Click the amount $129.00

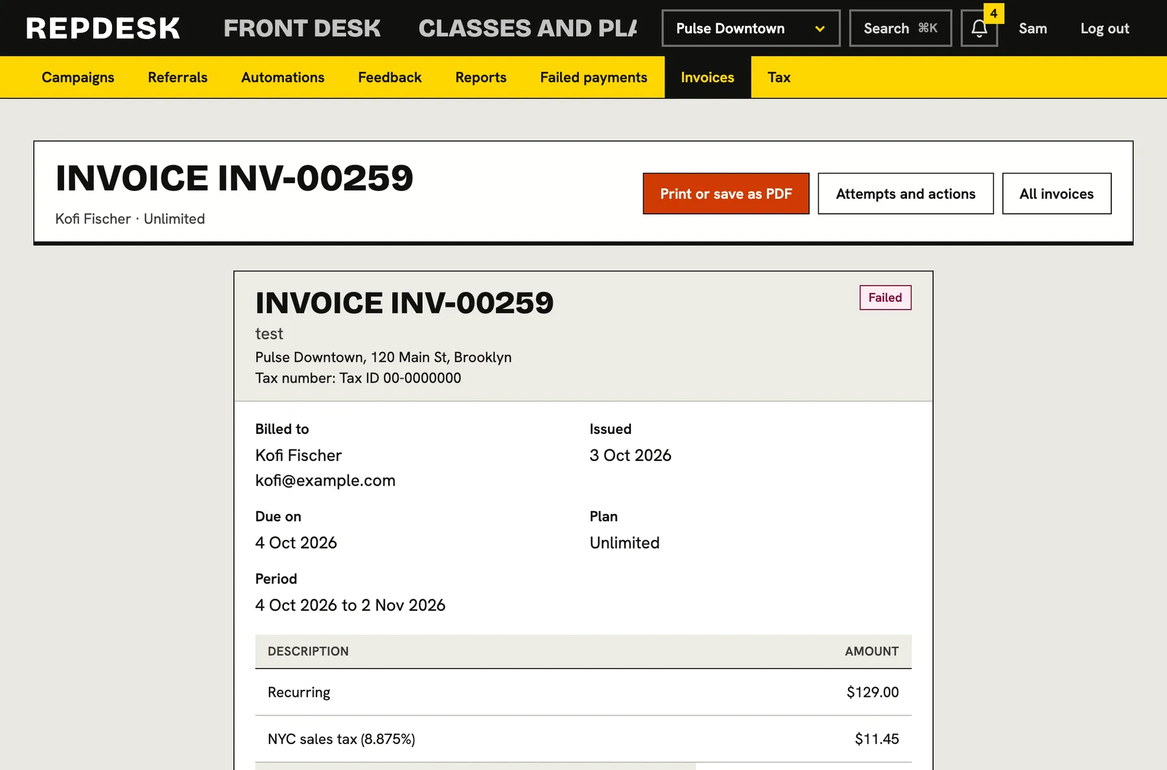[873, 692]
